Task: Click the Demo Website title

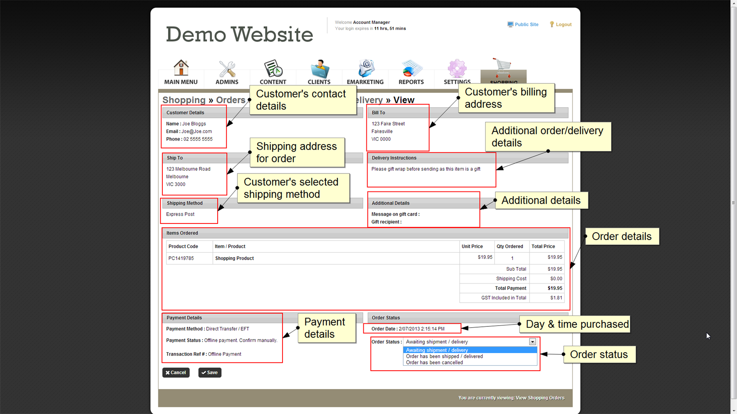Action: [240, 34]
